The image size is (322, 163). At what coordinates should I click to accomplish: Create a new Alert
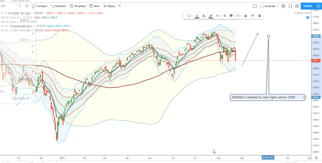pos(95,6)
